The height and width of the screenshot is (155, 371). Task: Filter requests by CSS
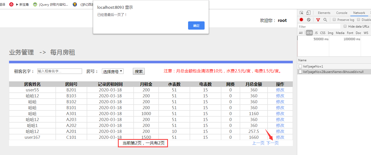point(323,33)
